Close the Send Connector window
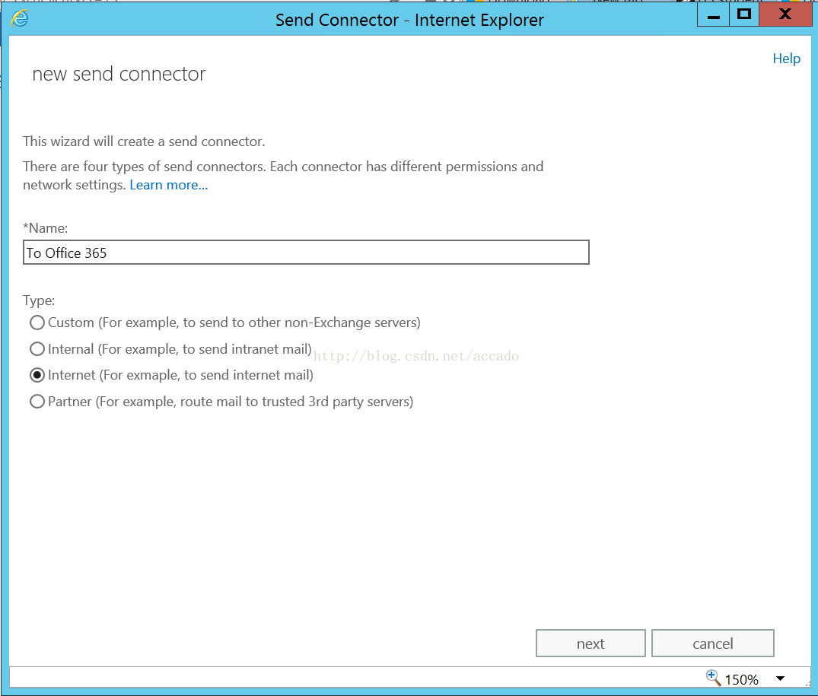This screenshot has width=818, height=696. pyautogui.click(x=785, y=14)
